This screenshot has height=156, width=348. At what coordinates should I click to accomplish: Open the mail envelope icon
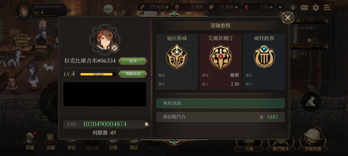click(x=304, y=8)
